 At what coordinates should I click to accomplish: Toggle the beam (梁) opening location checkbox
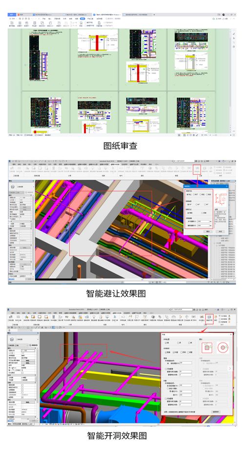tap(178, 343)
